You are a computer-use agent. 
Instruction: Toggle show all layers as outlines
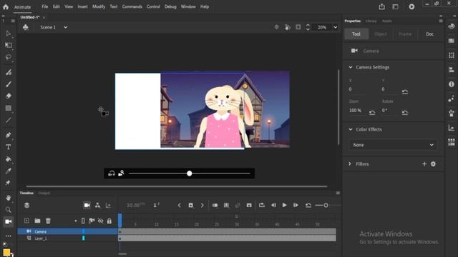(x=83, y=221)
